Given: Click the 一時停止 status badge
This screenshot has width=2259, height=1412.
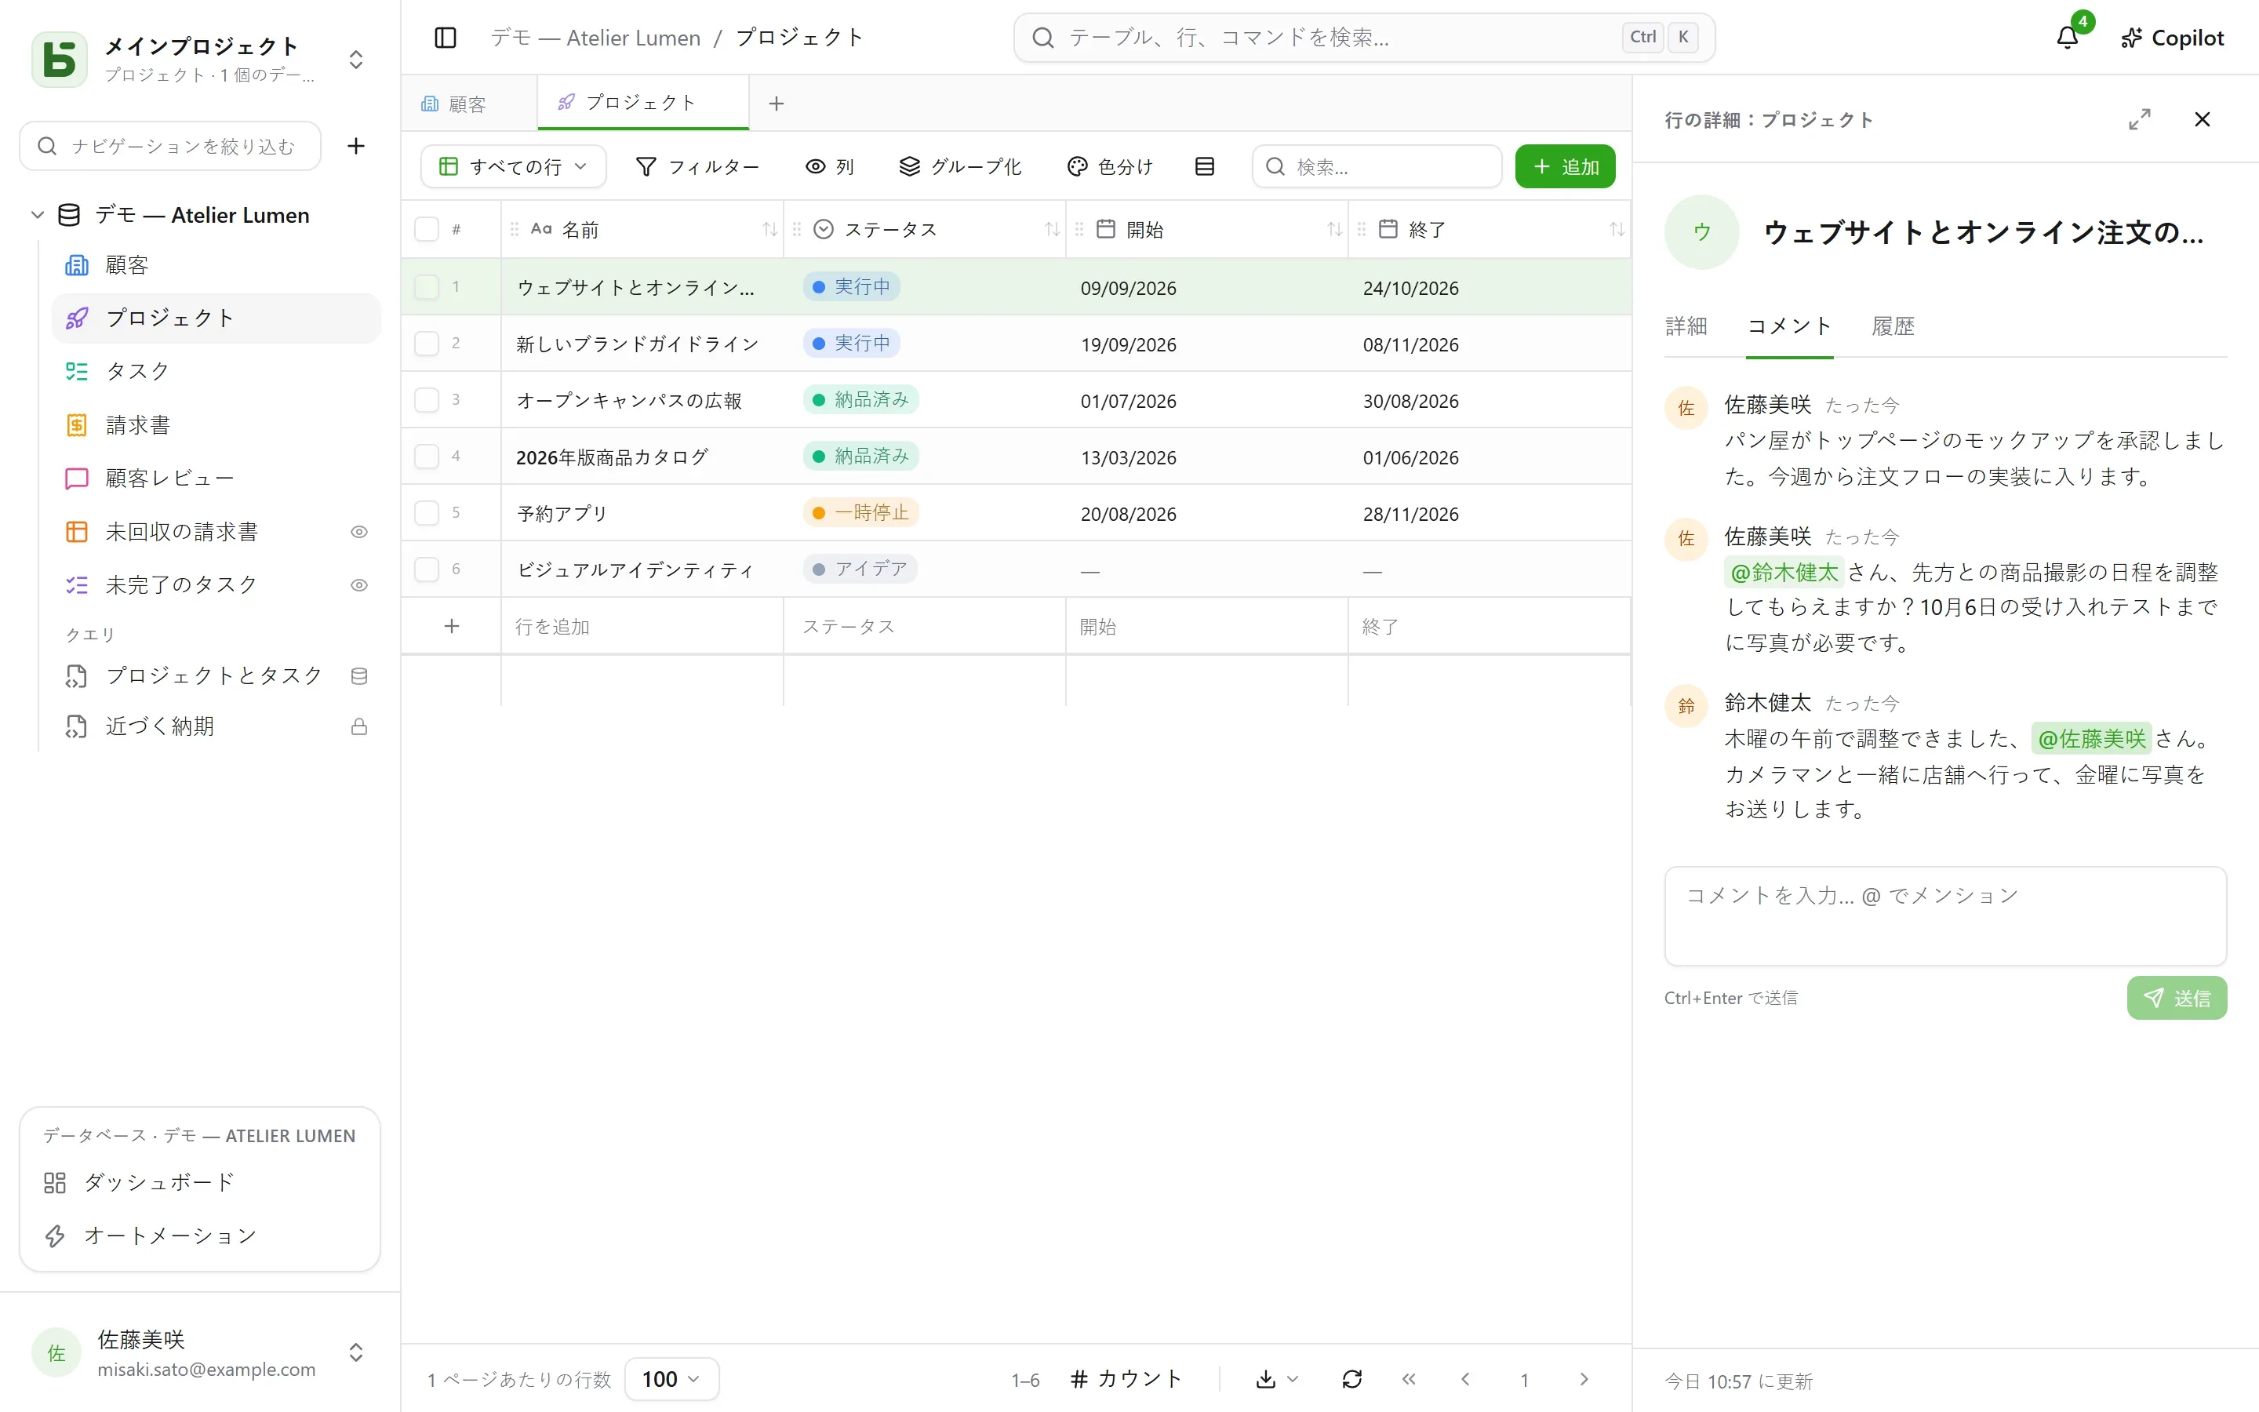Looking at the screenshot, I should (860, 513).
